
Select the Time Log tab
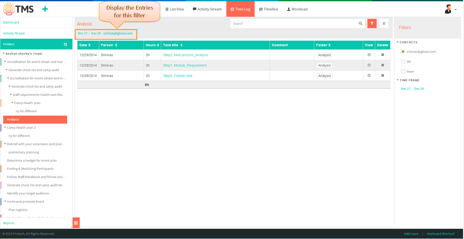pyautogui.click(x=240, y=9)
